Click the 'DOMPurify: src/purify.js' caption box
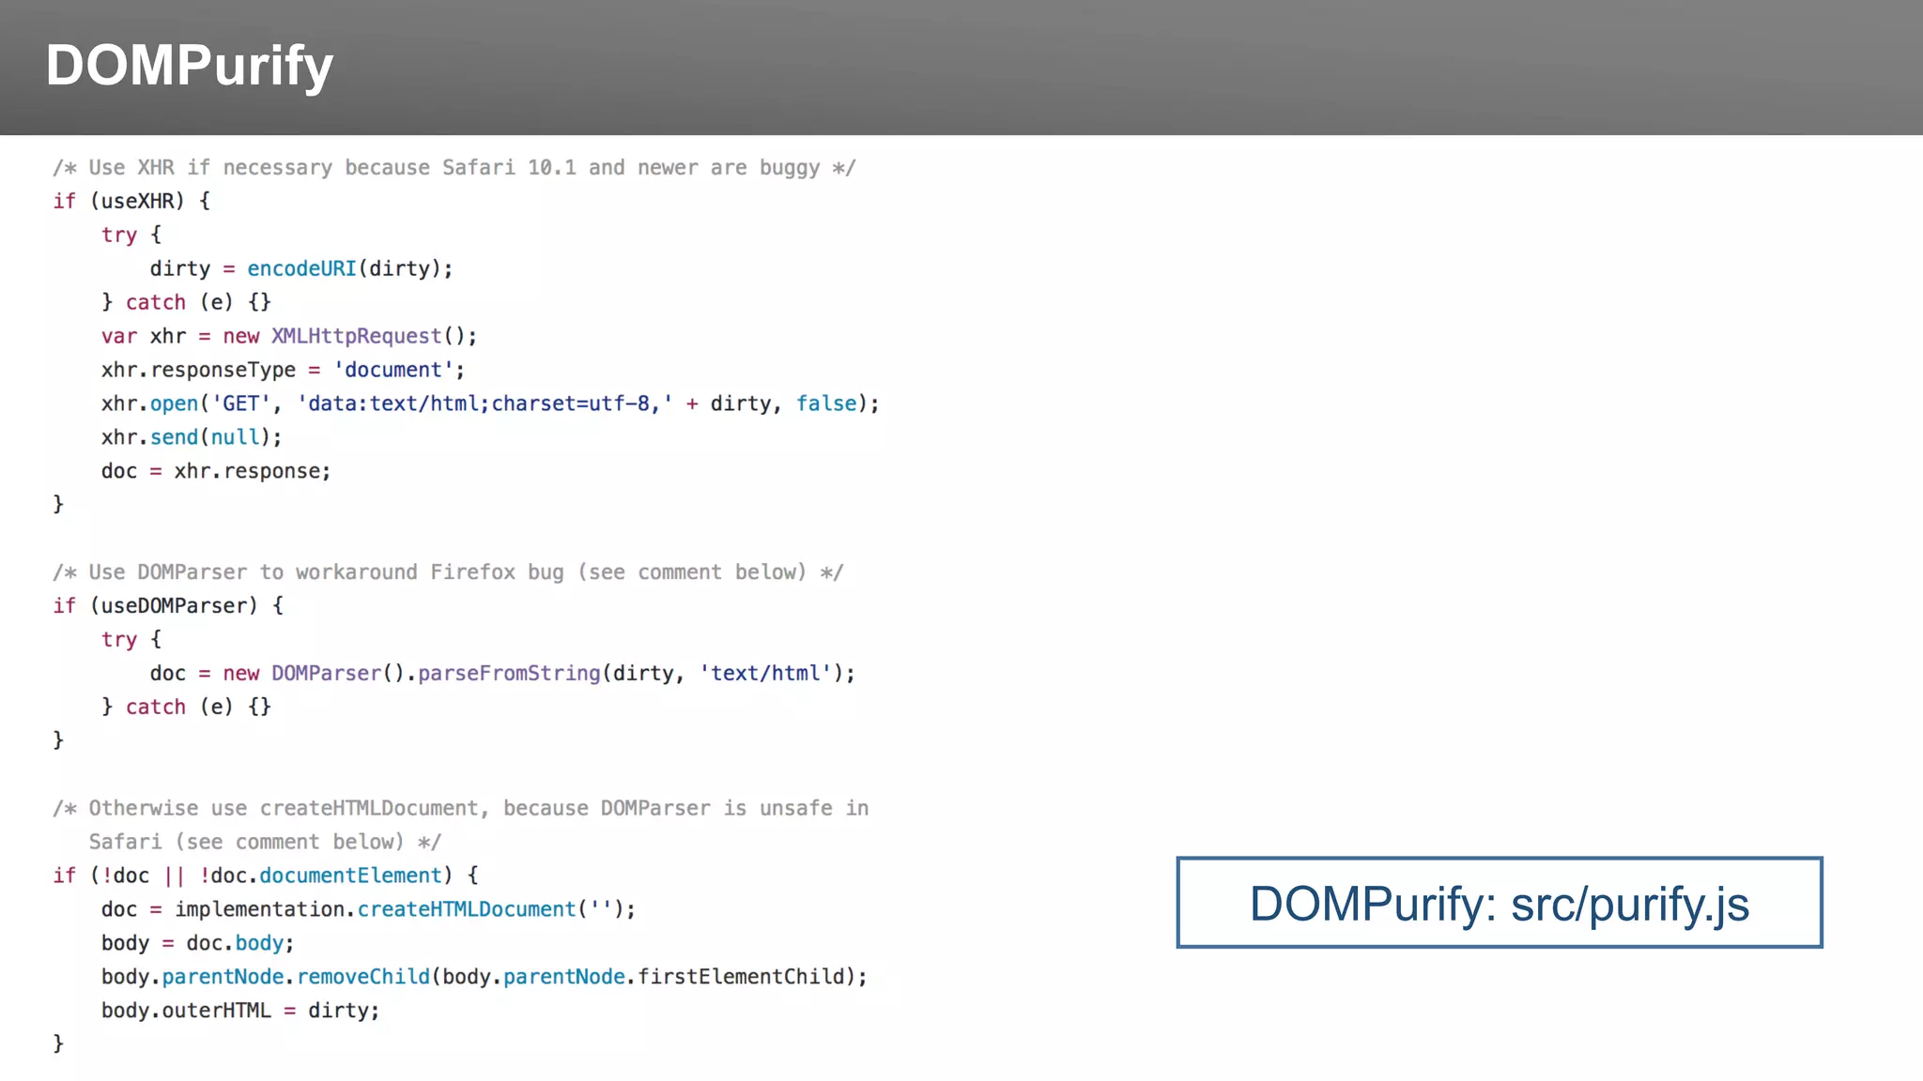Image resolution: width=1923 pixels, height=1081 pixels. point(1499,903)
